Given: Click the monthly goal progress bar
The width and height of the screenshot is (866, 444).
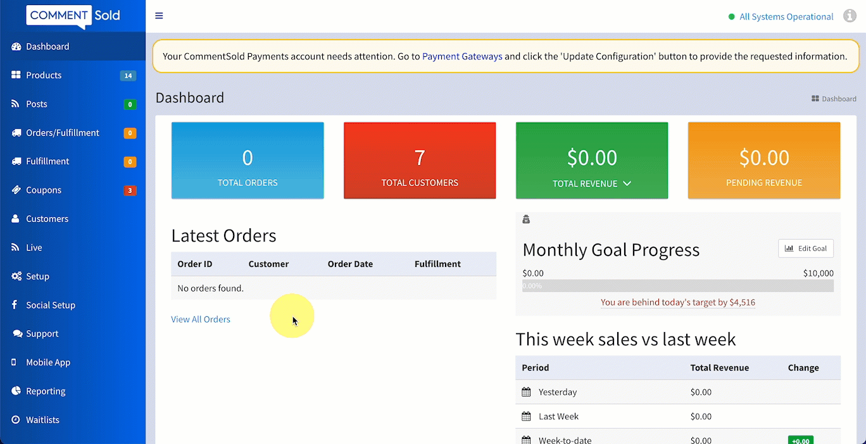Looking at the screenshot, I should [677, 286].
